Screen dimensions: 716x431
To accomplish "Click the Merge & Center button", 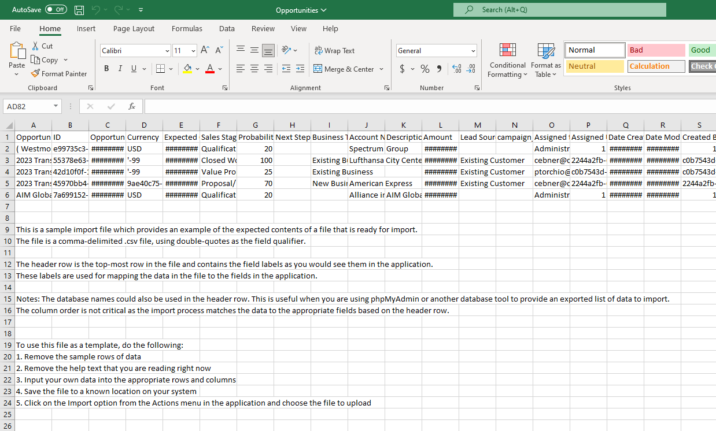I will click(x=344, y=69).
